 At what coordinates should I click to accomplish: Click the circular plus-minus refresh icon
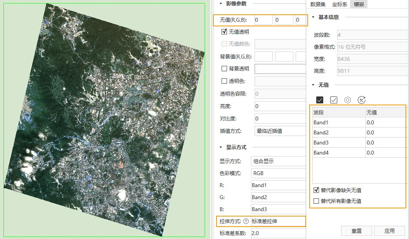tap(362, 100)
